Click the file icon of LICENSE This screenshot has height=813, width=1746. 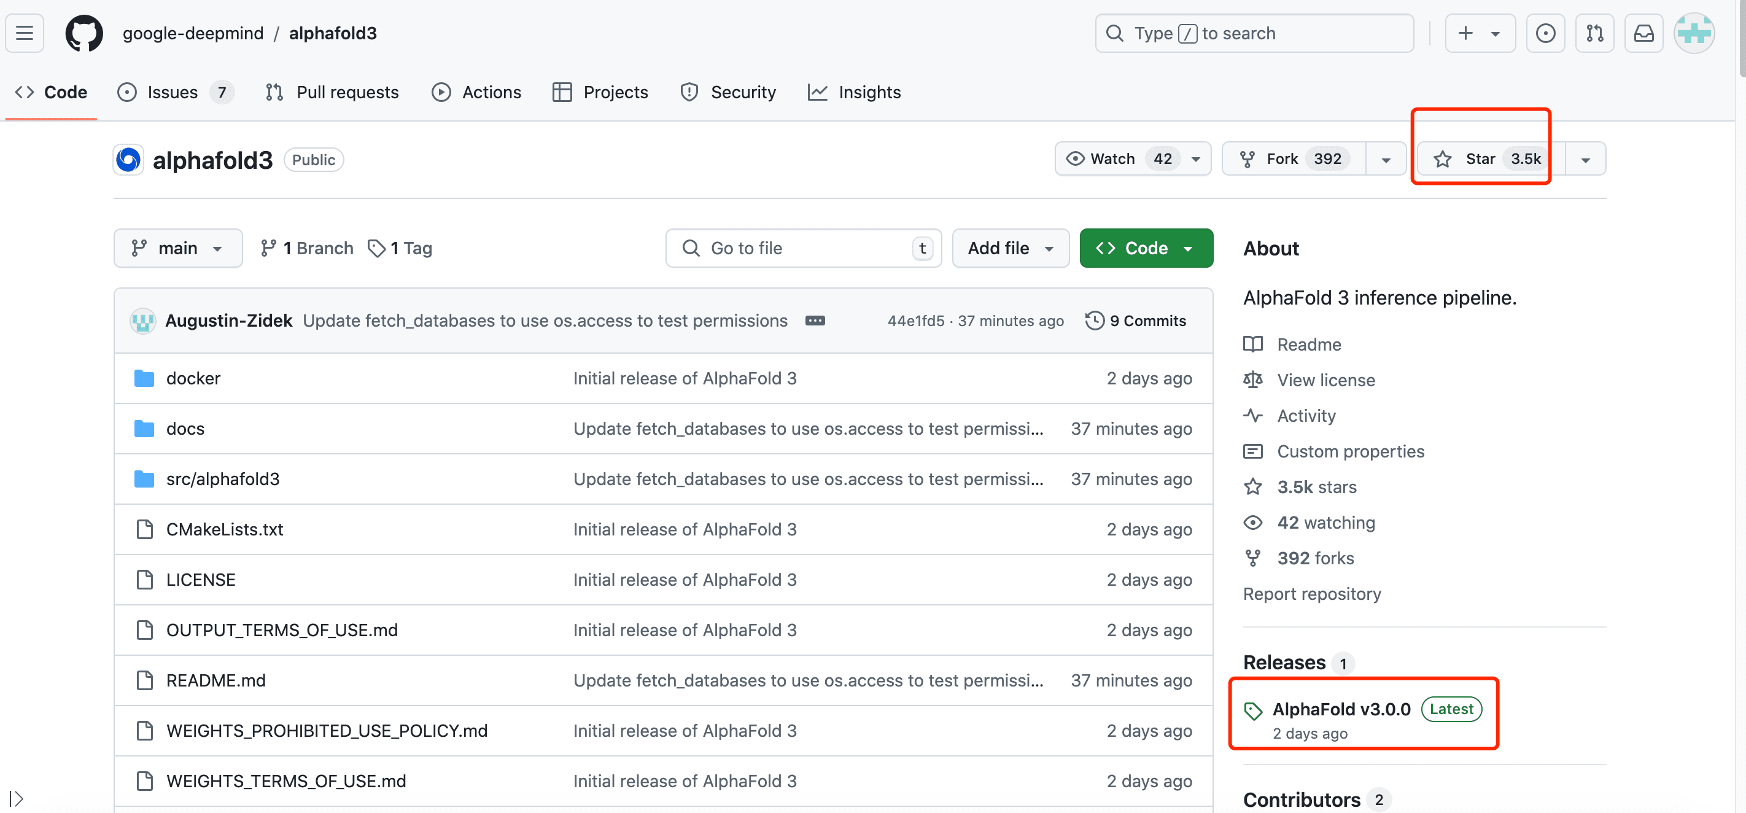pos(144,580)
